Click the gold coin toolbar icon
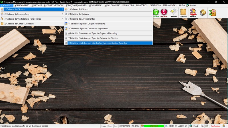Viewport: 228px width, 128px height. (x=203, y=13)
